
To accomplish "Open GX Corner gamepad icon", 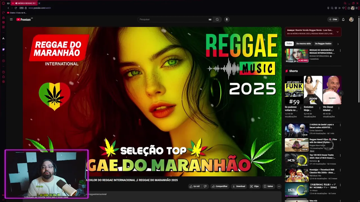I will (8, 3).
